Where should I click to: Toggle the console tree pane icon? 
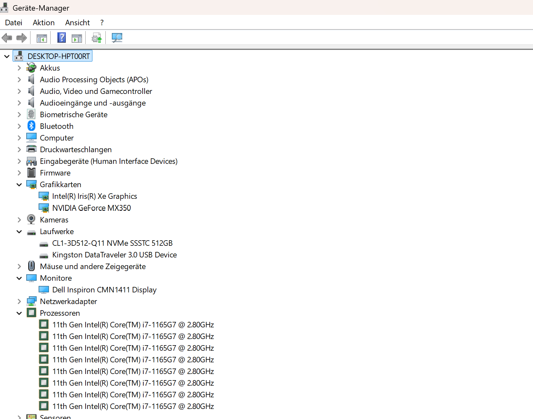point(42,38)
